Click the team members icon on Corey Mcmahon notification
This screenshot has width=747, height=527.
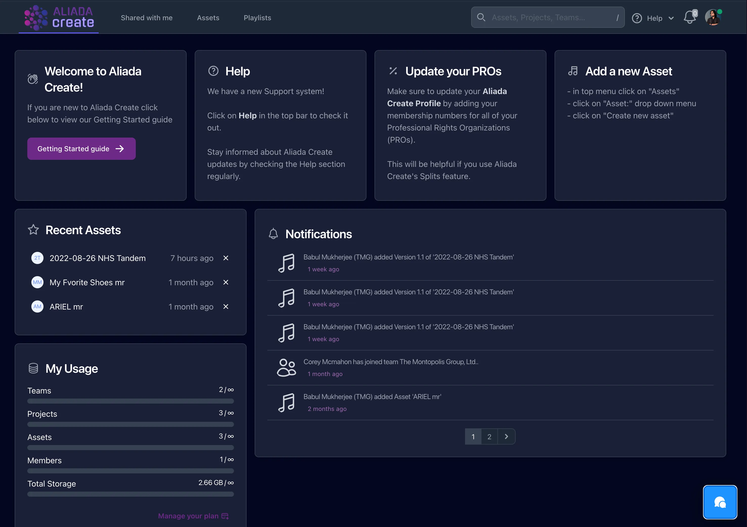[286, 368]
